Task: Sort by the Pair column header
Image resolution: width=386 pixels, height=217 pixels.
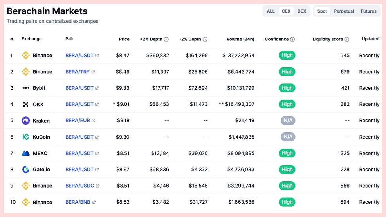Action: (69, 39)
